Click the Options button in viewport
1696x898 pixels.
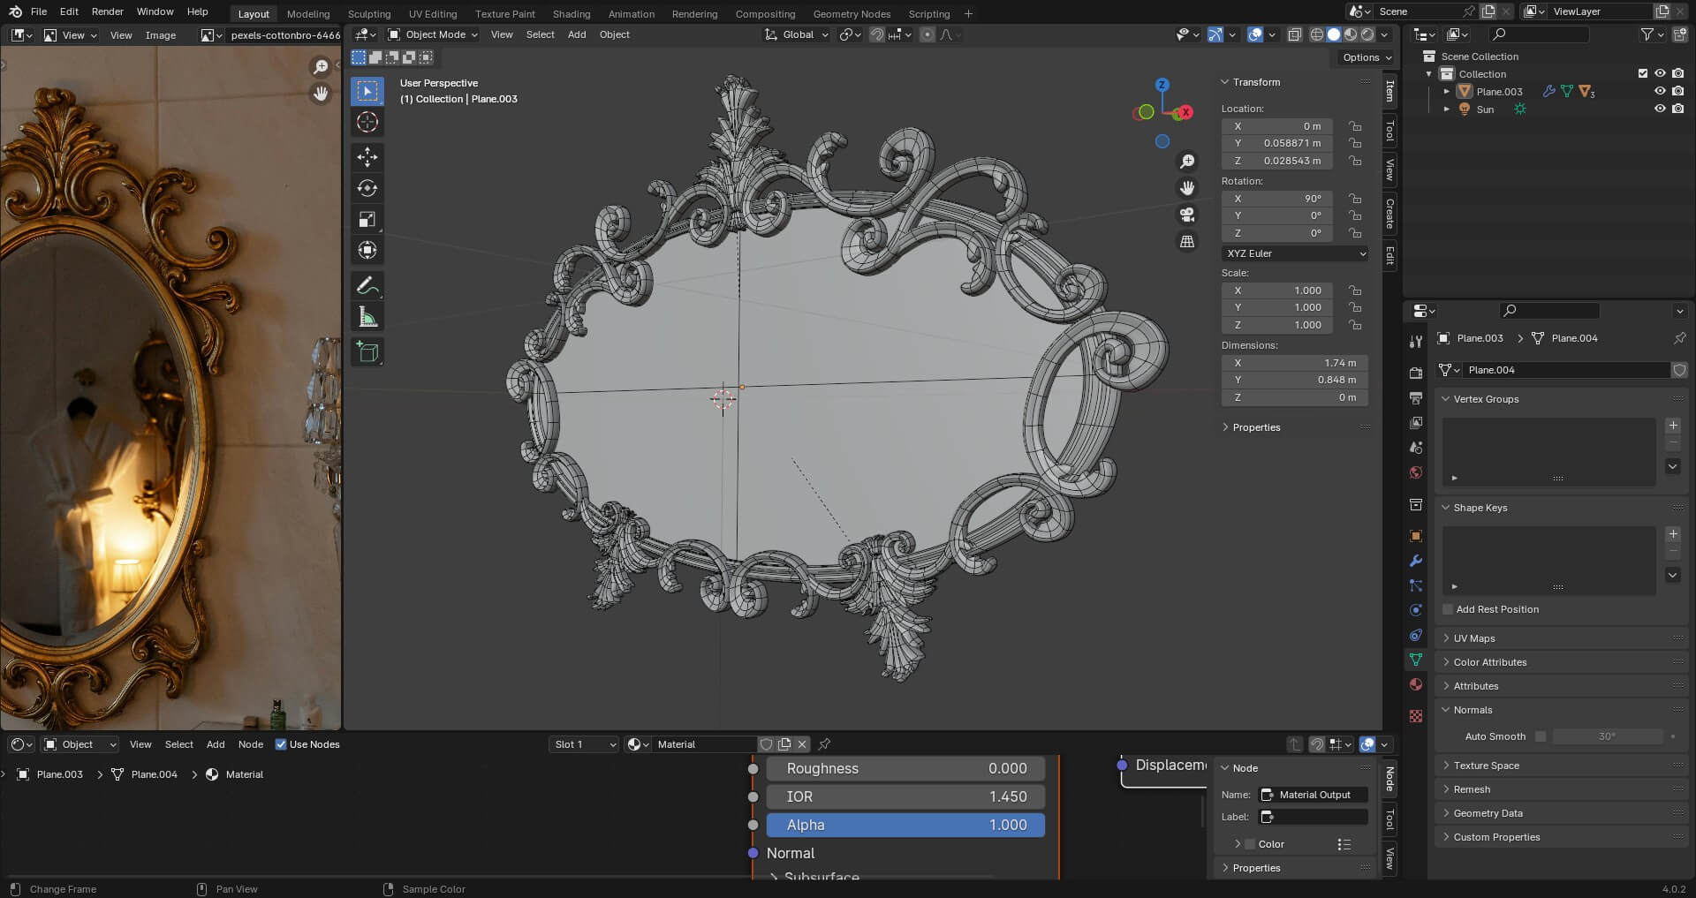[x=1366, y=57]
